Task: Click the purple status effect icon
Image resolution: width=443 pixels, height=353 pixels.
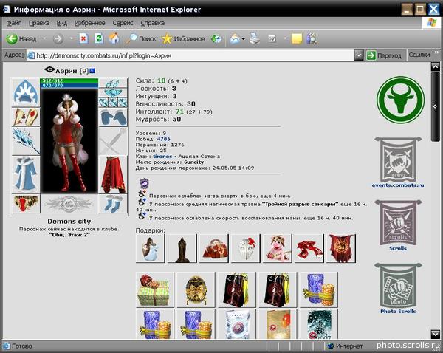Action: point(145,183)
